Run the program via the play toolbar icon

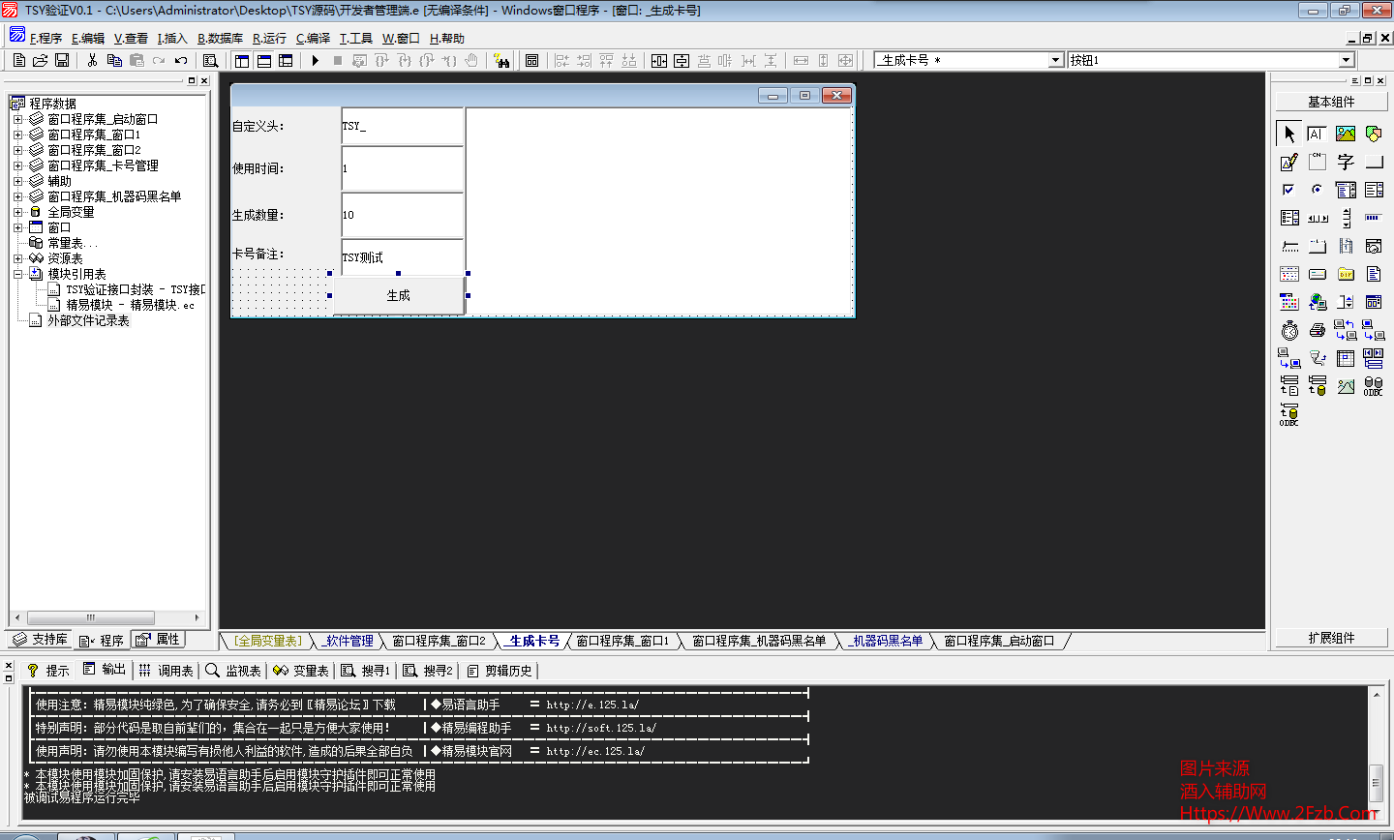[x=316, y=60]
